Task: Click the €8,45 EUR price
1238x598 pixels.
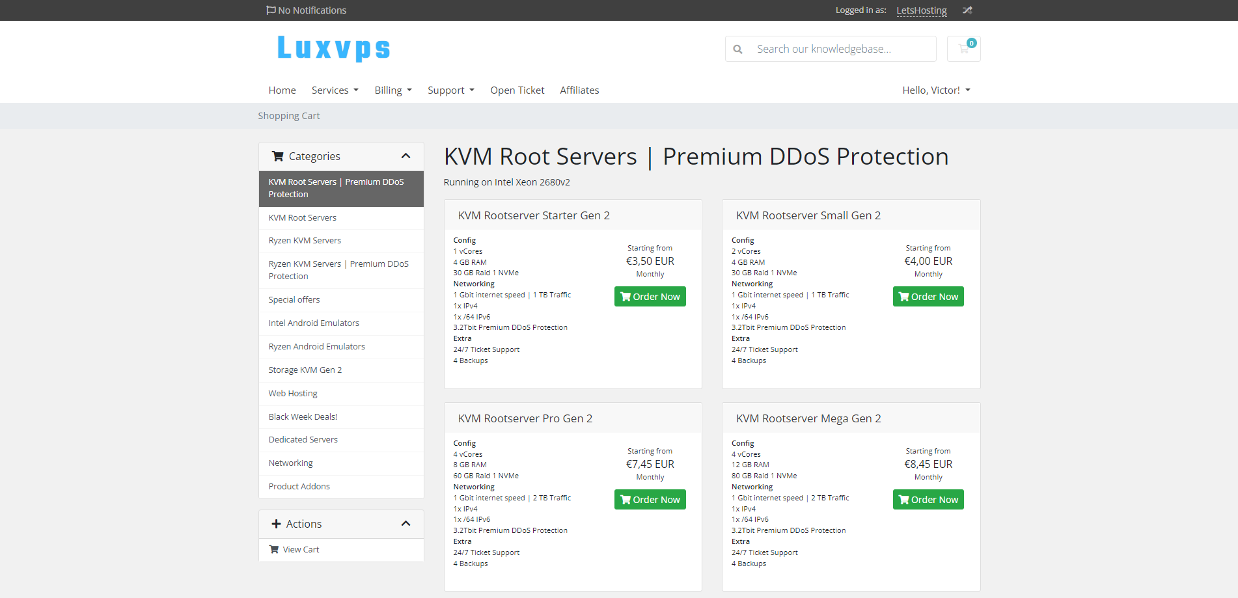Action: click(928, 464)
